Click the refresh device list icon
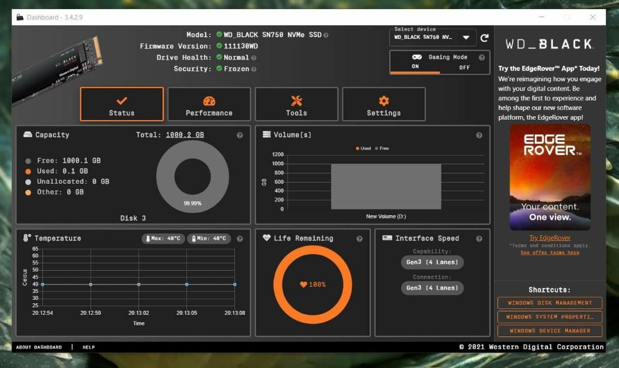 (484, 38)
